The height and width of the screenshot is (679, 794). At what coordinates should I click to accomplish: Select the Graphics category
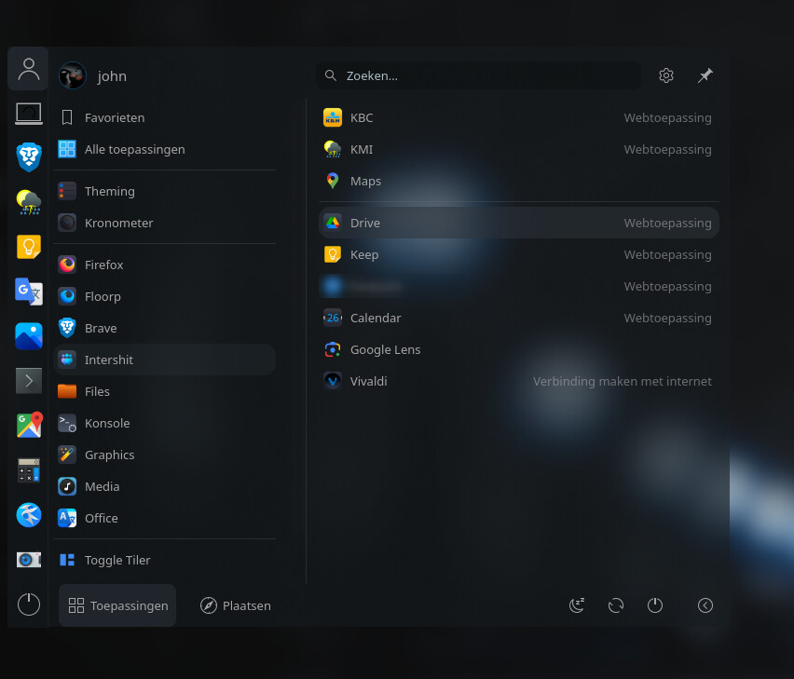pyautogui.click(x=165, y=455)
